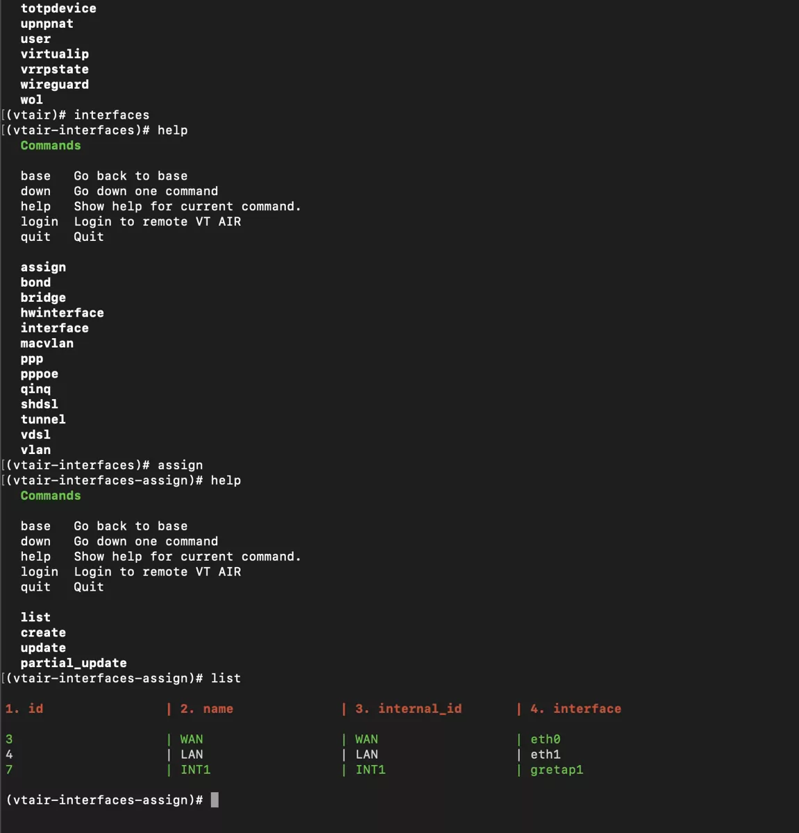
Task: Click the partial_update command text
Action: coord(74,662)
